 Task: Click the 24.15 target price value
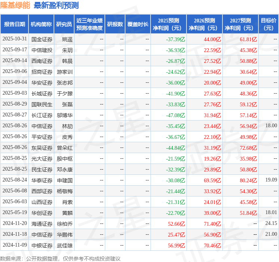coord(271,223)
